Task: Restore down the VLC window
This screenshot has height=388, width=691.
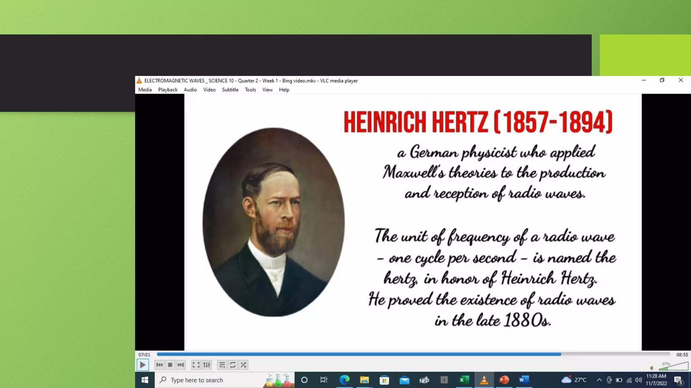Action: 662,80
